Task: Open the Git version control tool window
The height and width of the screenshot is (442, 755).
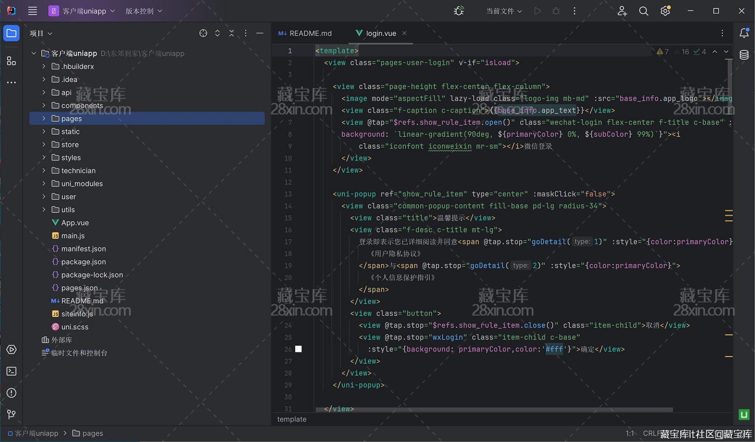Action: pyautogui.click(x=11, y=414)
